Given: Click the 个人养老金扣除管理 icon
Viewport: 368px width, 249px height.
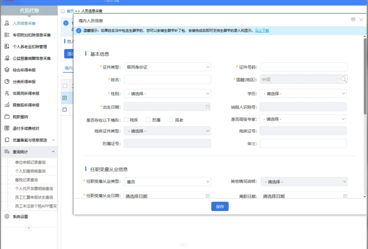Looking at the screenshot, I should pos(7,47).
